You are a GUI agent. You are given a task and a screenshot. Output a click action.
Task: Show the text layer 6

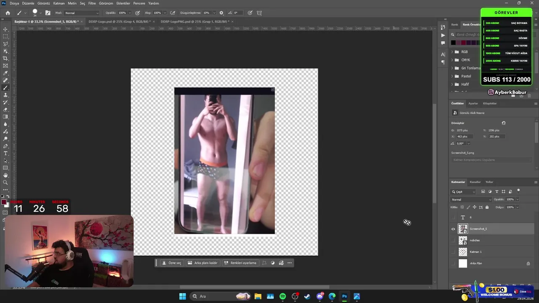pos(453,217)
